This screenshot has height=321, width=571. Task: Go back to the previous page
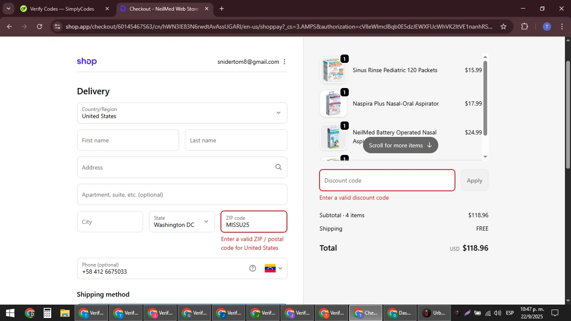click(10, 27)
